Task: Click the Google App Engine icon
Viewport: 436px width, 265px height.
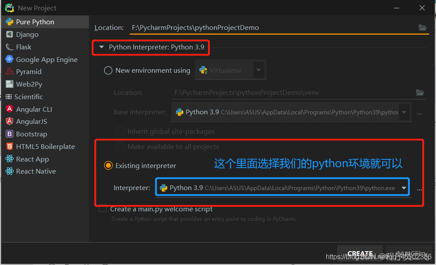Action: tap(10, 59)
